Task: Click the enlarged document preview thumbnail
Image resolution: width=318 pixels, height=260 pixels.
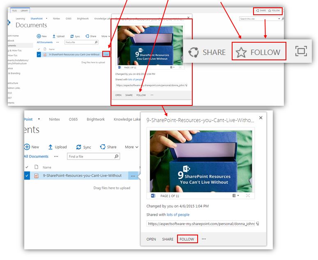Action: pos(201,161)
